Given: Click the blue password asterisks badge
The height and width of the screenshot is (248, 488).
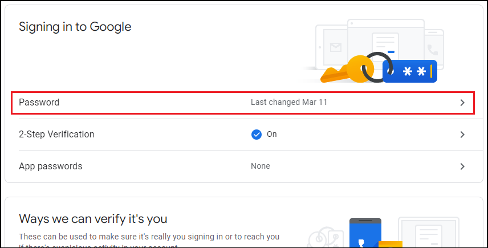Looking at the screenshot, I should coord(410,71).
